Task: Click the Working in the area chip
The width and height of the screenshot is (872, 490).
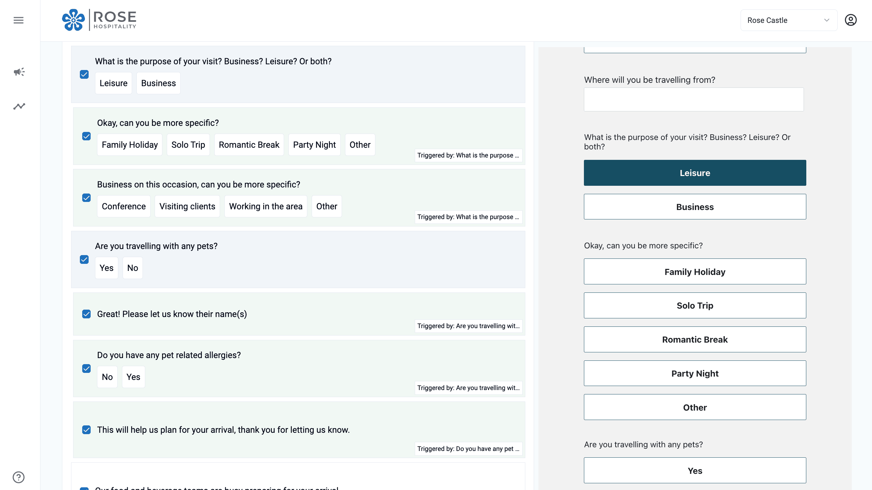Action: coord(266,206)
